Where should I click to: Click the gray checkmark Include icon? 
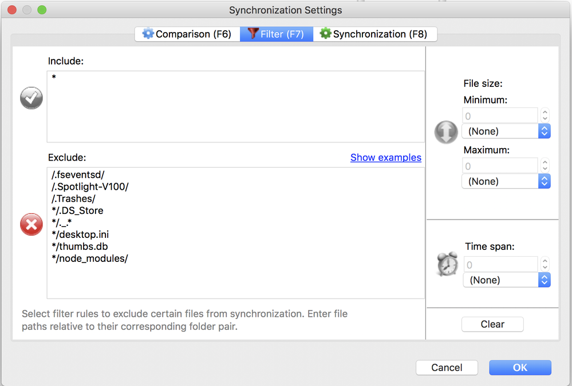tap(31, 98)
